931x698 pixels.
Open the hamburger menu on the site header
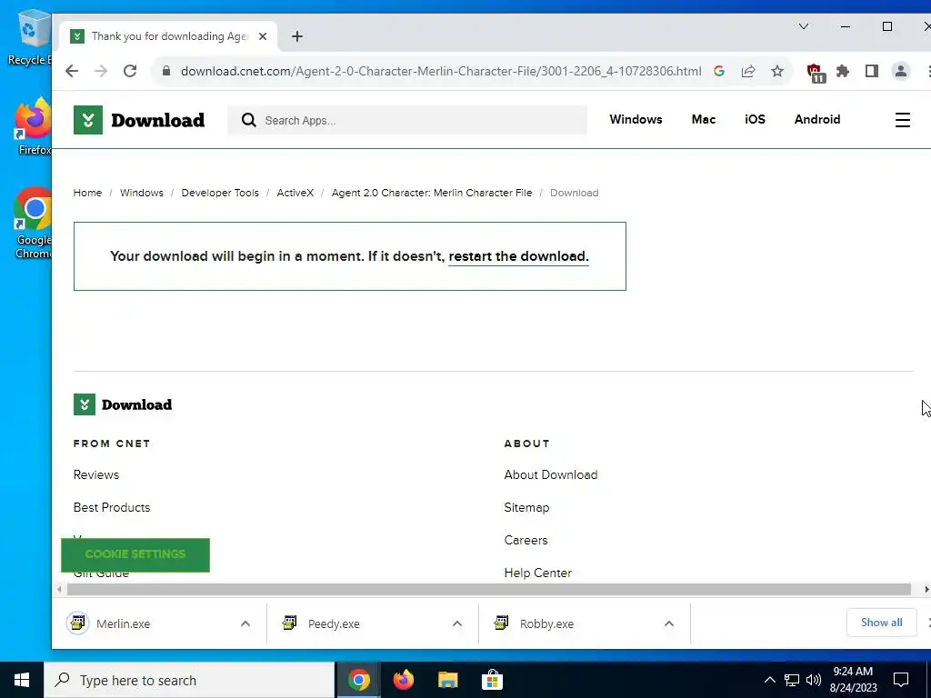click(x=903, y=120)
